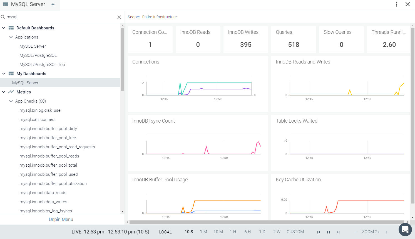Choose the CUSTOM time range
415x239 pixels.
295,232
